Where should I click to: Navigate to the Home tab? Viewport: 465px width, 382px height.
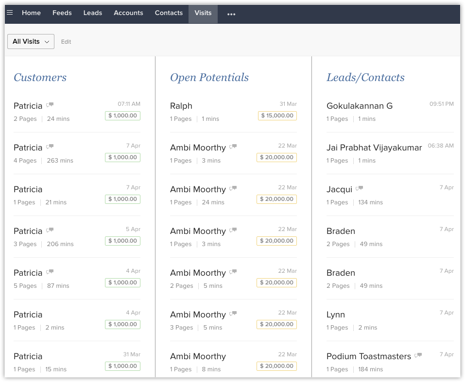click(31, 13)
